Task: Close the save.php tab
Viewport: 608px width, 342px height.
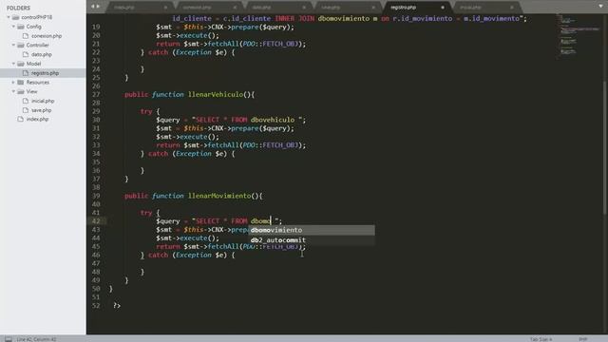Action: (x=373, y=8)
